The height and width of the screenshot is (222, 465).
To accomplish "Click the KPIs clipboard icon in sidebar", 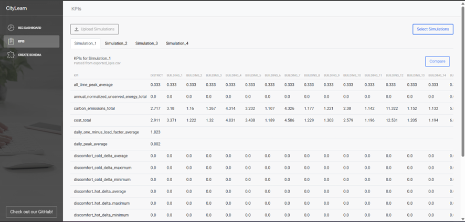I will click(10, 41).
